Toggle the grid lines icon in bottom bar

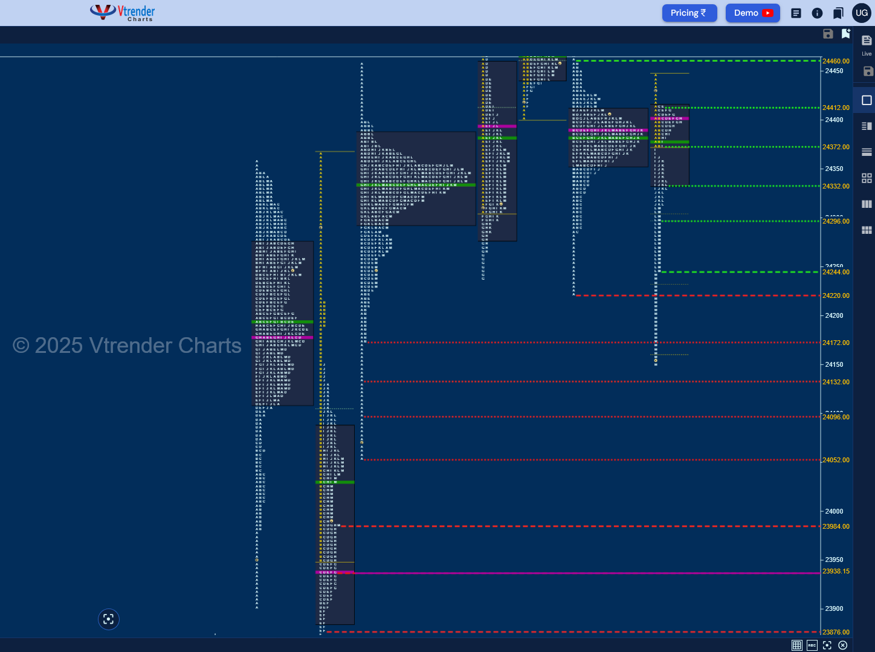[797, 645]
